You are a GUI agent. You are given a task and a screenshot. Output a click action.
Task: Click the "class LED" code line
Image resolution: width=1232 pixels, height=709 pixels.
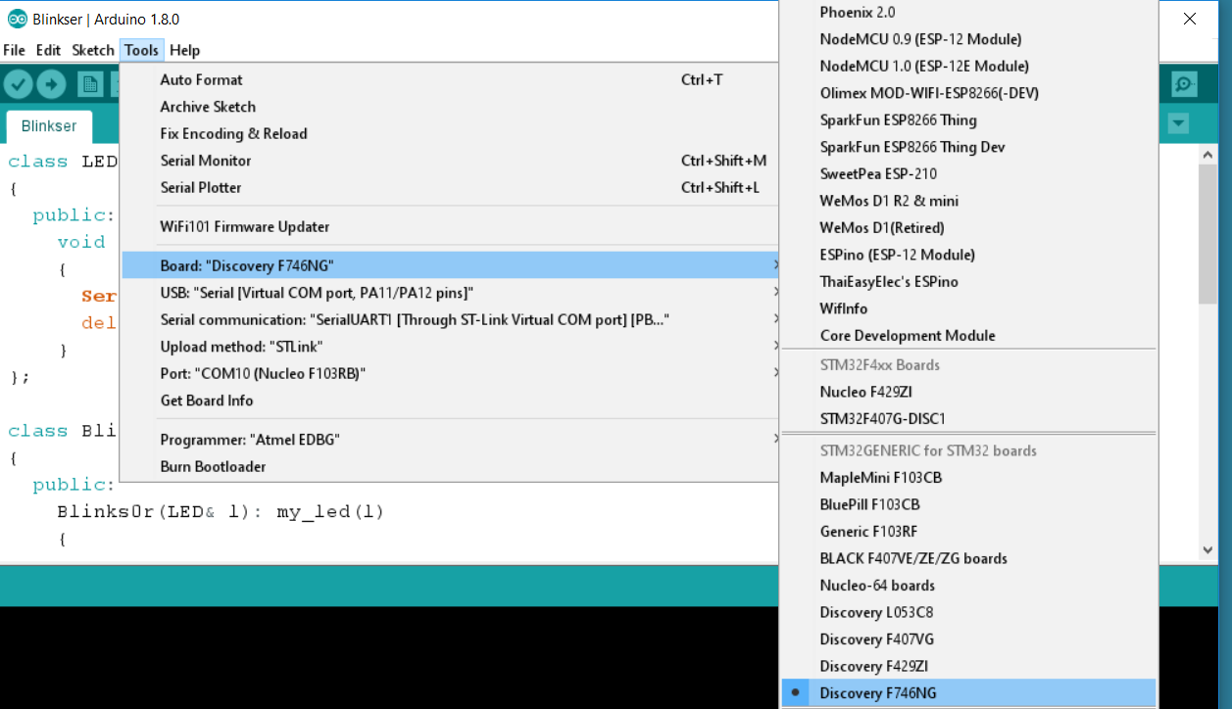tap(63, 162)
